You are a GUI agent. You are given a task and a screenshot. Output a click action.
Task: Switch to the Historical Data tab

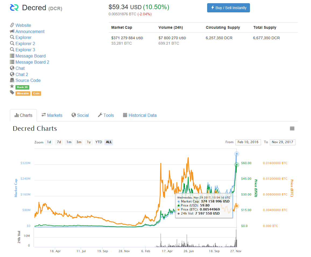pos(140,115)
